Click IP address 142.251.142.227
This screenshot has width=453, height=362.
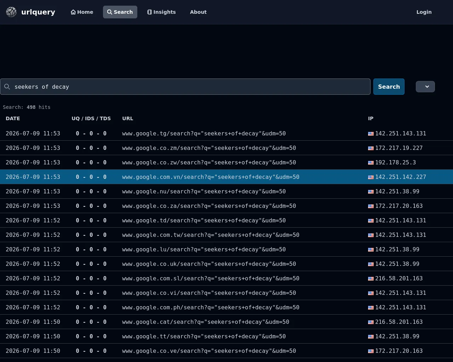click(x=401, y=177)
